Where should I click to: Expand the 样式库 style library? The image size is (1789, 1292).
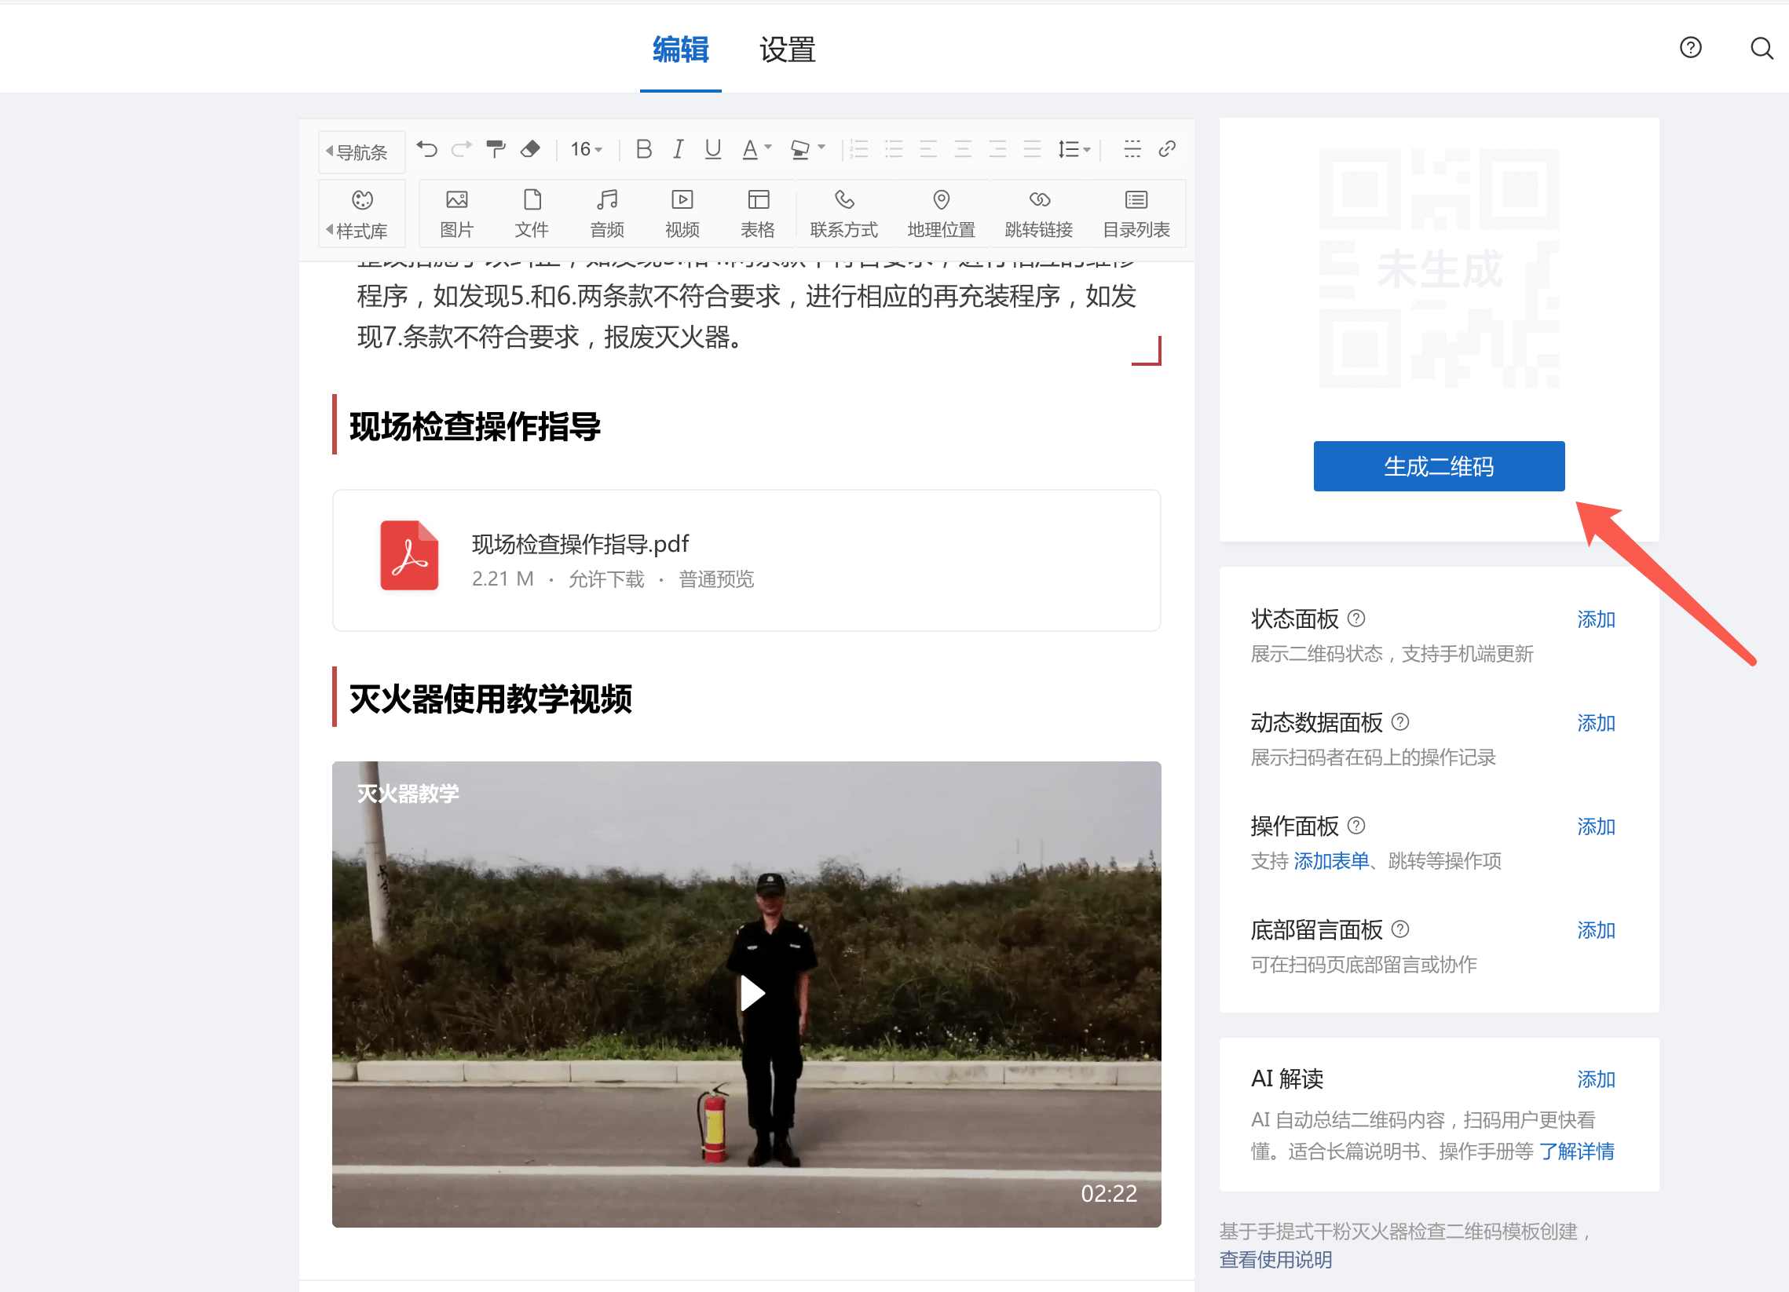point(360,214)
